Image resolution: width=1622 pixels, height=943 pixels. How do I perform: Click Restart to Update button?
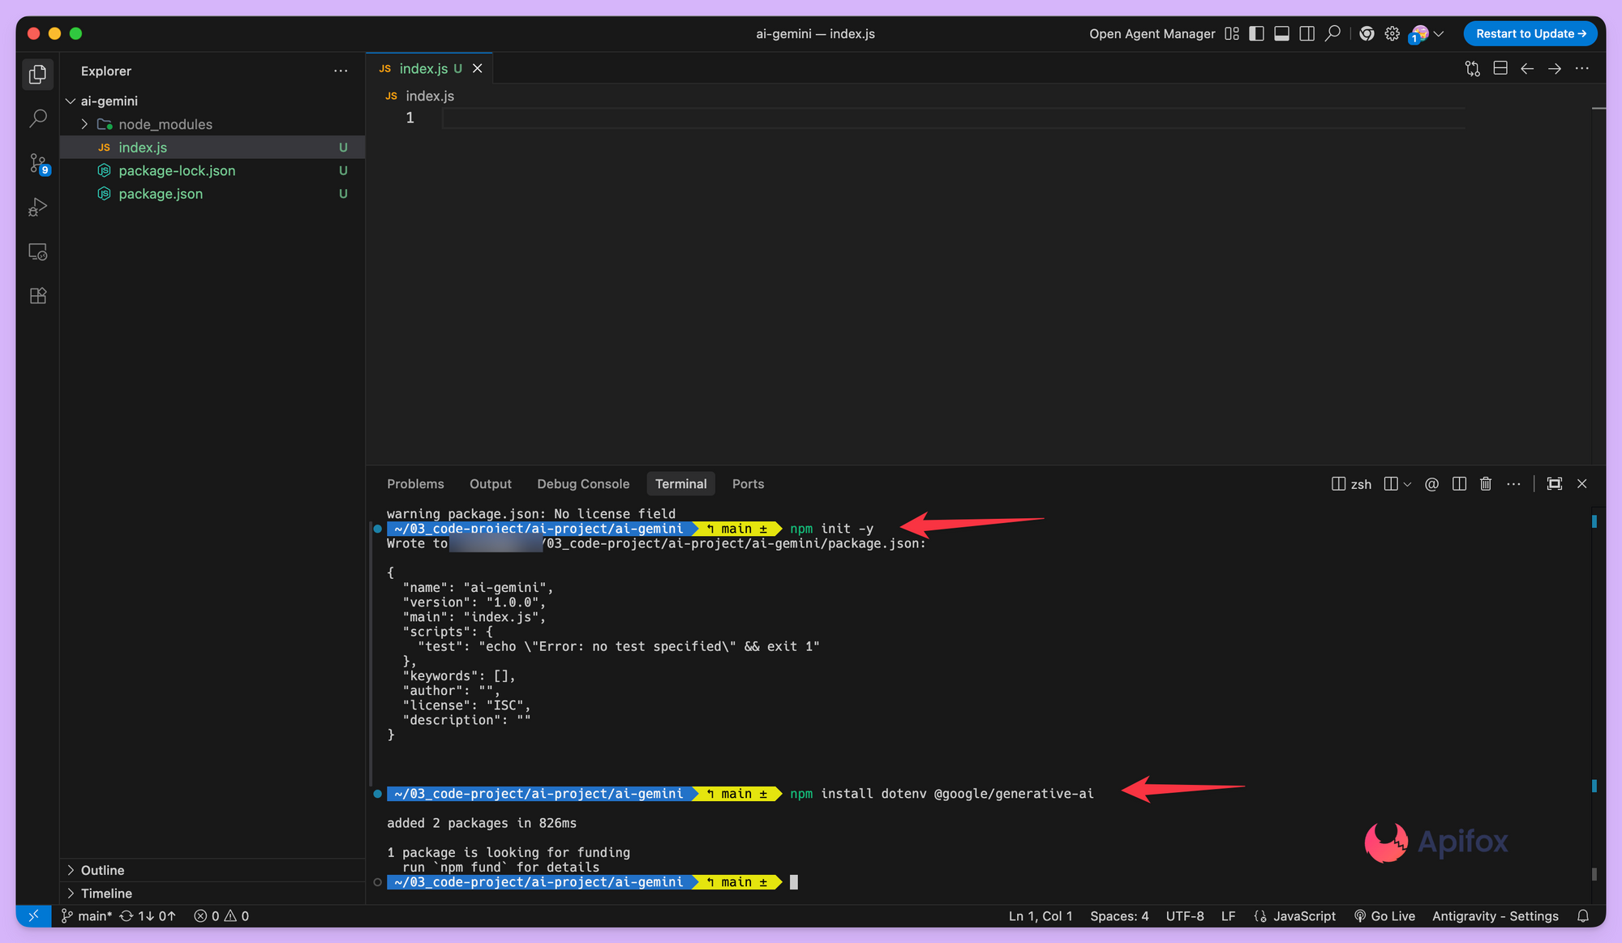(x=1530, y=33)
